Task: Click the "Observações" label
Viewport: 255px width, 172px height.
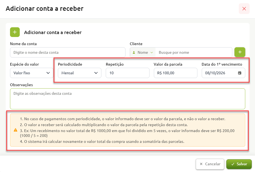Action: [21, 85]
